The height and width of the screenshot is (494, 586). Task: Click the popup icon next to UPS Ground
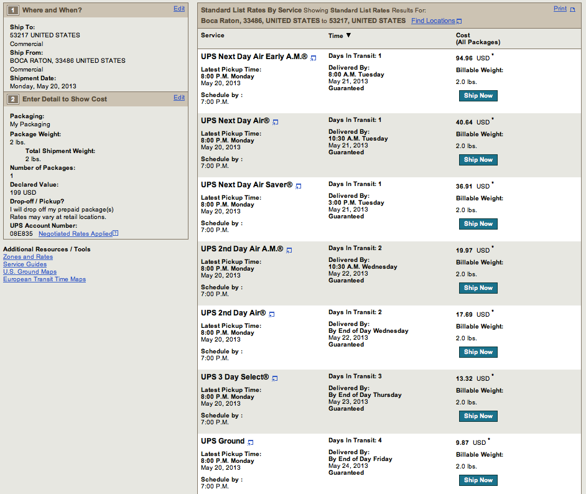pos(251,442)
